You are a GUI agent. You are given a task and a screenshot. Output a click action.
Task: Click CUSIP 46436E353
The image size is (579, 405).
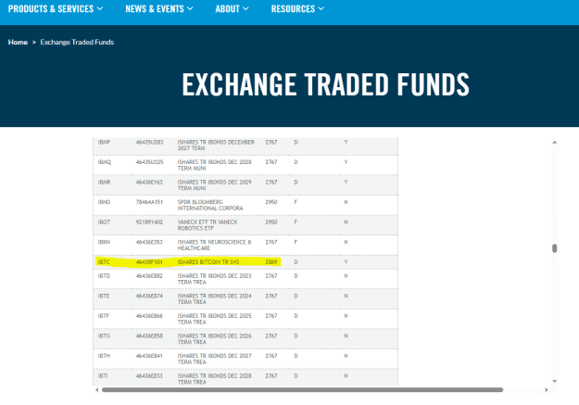(x=149, y=242)
